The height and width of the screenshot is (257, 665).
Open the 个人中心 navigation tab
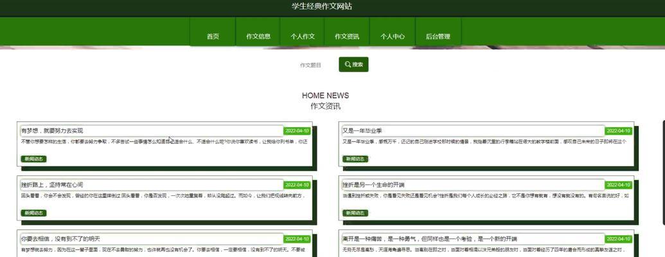(393, 37)
